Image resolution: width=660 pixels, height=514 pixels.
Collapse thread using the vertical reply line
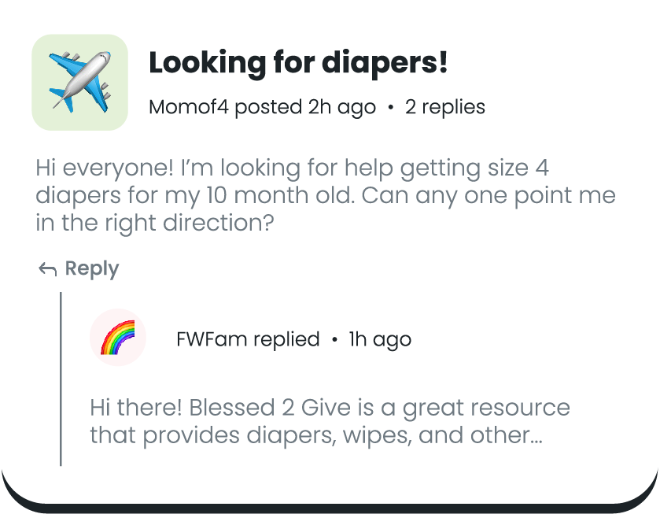pyautogui.click(x=61, y=378)
